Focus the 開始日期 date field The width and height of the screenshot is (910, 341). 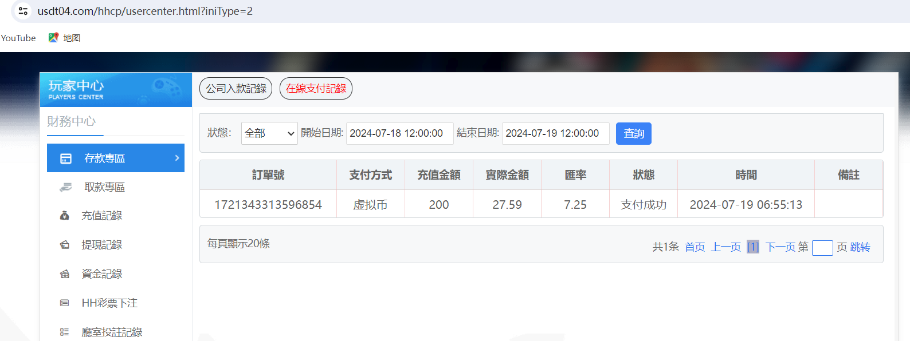[400, 133]
